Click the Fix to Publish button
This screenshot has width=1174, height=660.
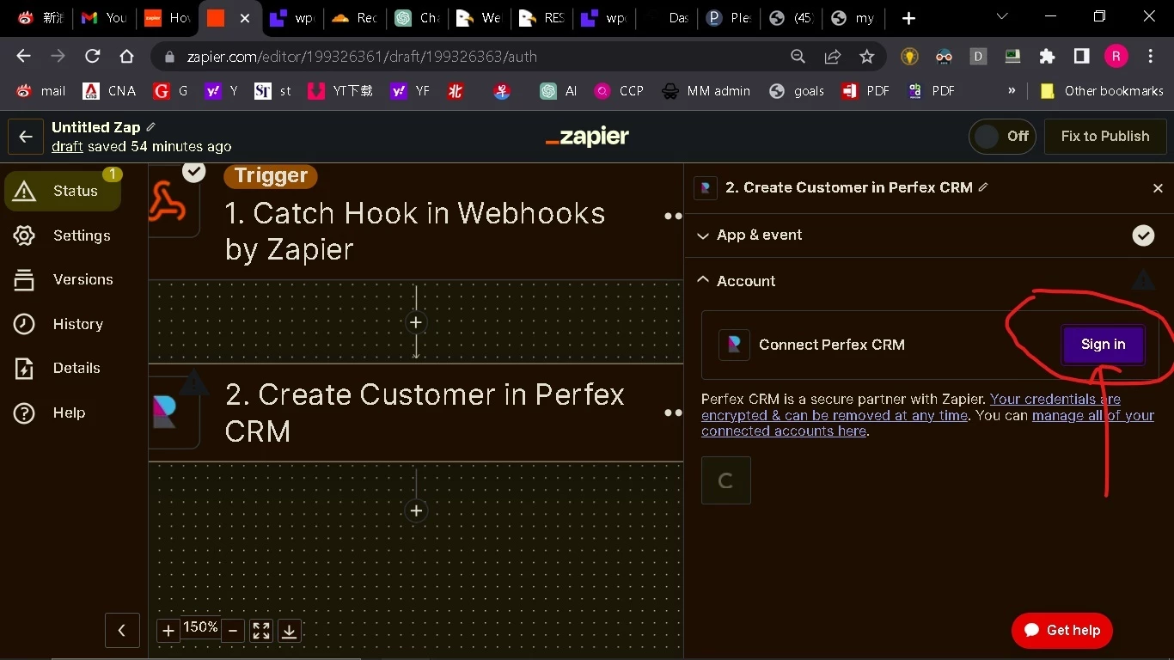pos(1104,136)
